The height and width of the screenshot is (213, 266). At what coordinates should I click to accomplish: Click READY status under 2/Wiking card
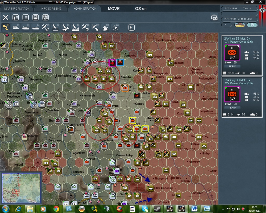[x=232, y=66]
